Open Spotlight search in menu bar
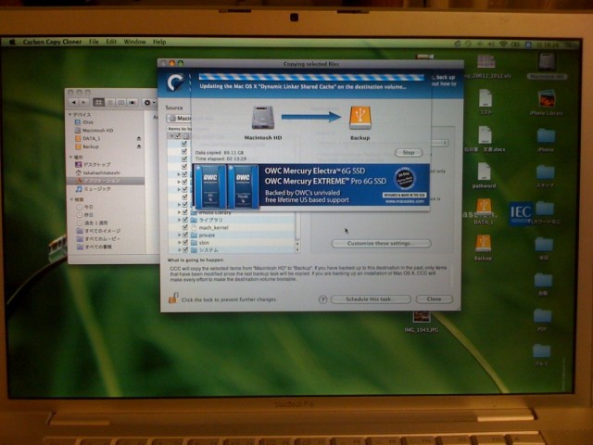 [569, 45]
